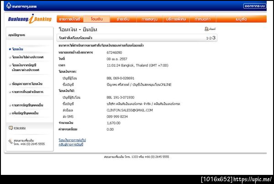Select the โอนเงิน tab
274x184 pixels.
pyautogui.click(x=97, y=19)
